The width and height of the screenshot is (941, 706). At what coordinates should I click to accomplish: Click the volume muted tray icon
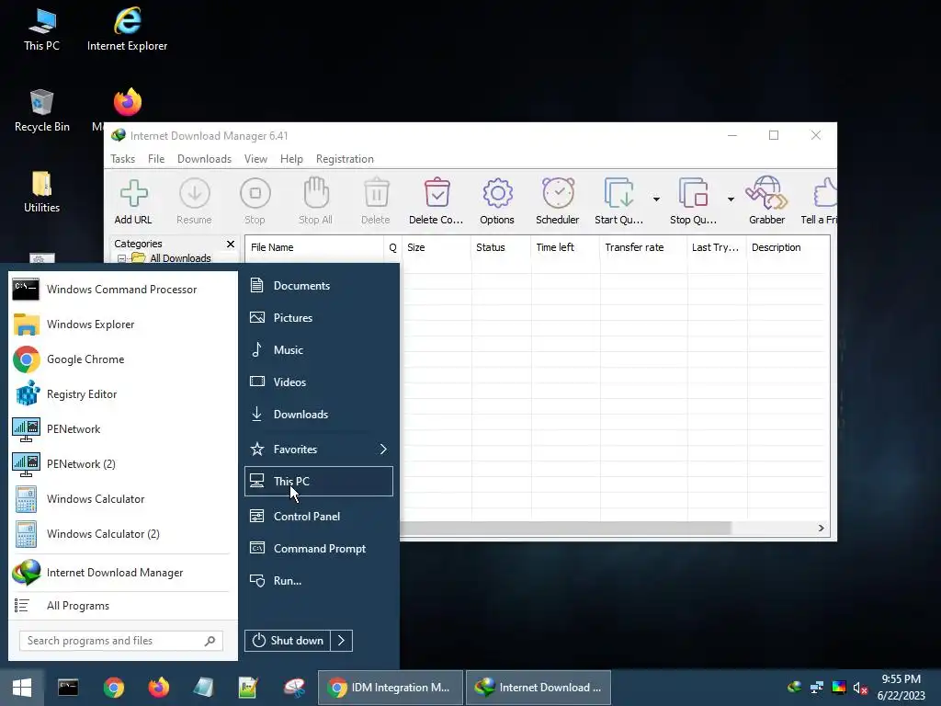pos(860,688)
